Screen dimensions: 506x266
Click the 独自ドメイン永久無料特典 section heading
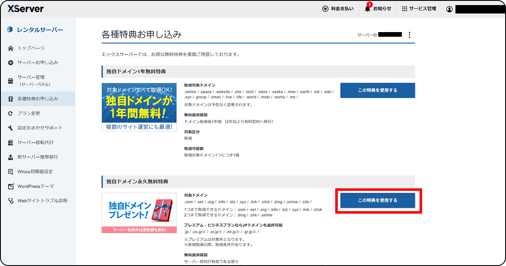click(137, 182)
